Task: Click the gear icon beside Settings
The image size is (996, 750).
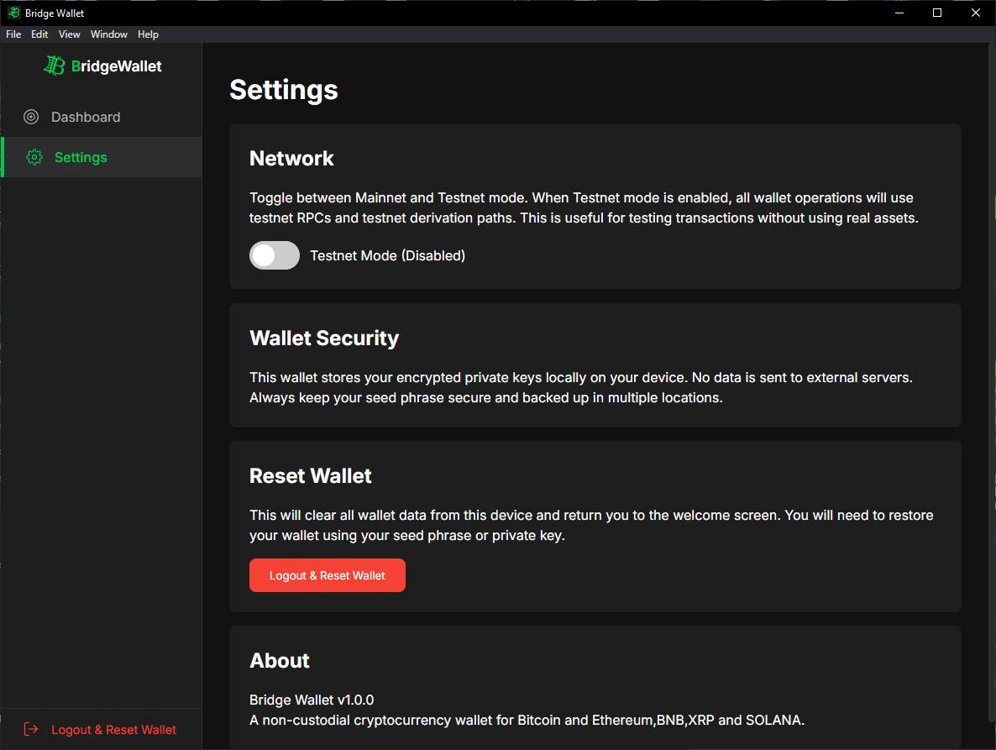Action: (x=34, y=157)
